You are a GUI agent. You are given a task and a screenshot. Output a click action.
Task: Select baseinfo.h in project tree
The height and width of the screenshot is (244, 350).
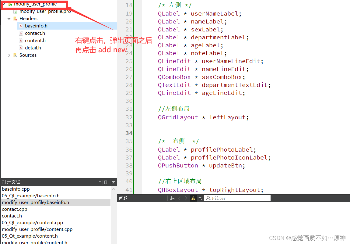36,26
